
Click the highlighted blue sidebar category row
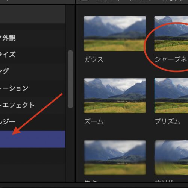(x=33, y=139)
